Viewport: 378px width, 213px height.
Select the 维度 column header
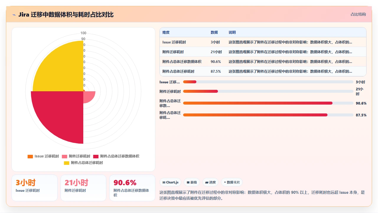(166, 32)
